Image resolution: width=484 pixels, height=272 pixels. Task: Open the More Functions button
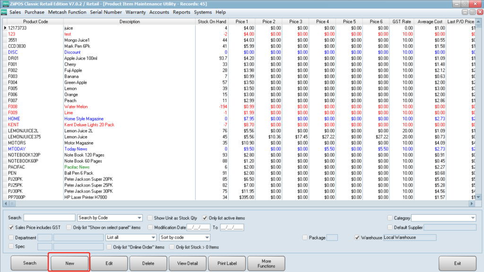click(266, 263)
